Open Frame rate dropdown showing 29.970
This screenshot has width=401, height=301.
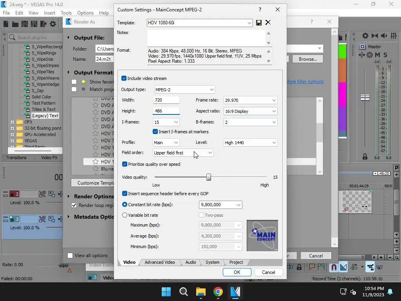(x=250, y=100)
